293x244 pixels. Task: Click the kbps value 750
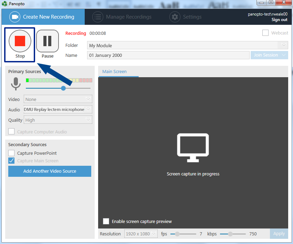[253, 234]
